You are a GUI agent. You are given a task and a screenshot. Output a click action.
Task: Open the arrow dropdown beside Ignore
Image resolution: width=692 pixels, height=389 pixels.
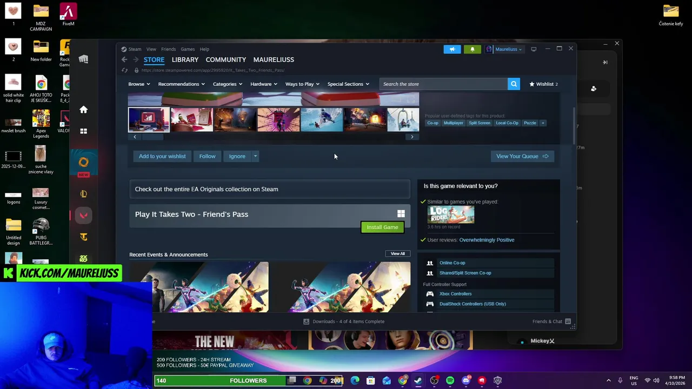pyautogui.click(x=255, y=156)
